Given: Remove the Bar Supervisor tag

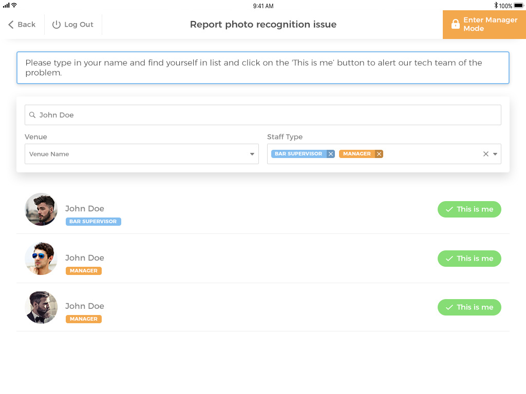Looking at the screenshot, I should pyautogui.click(x=330, y=154).
